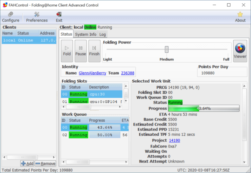Click Clients panel scrollbar right arrow
Viewport: 251px width, 173px height.
[54, 157]
